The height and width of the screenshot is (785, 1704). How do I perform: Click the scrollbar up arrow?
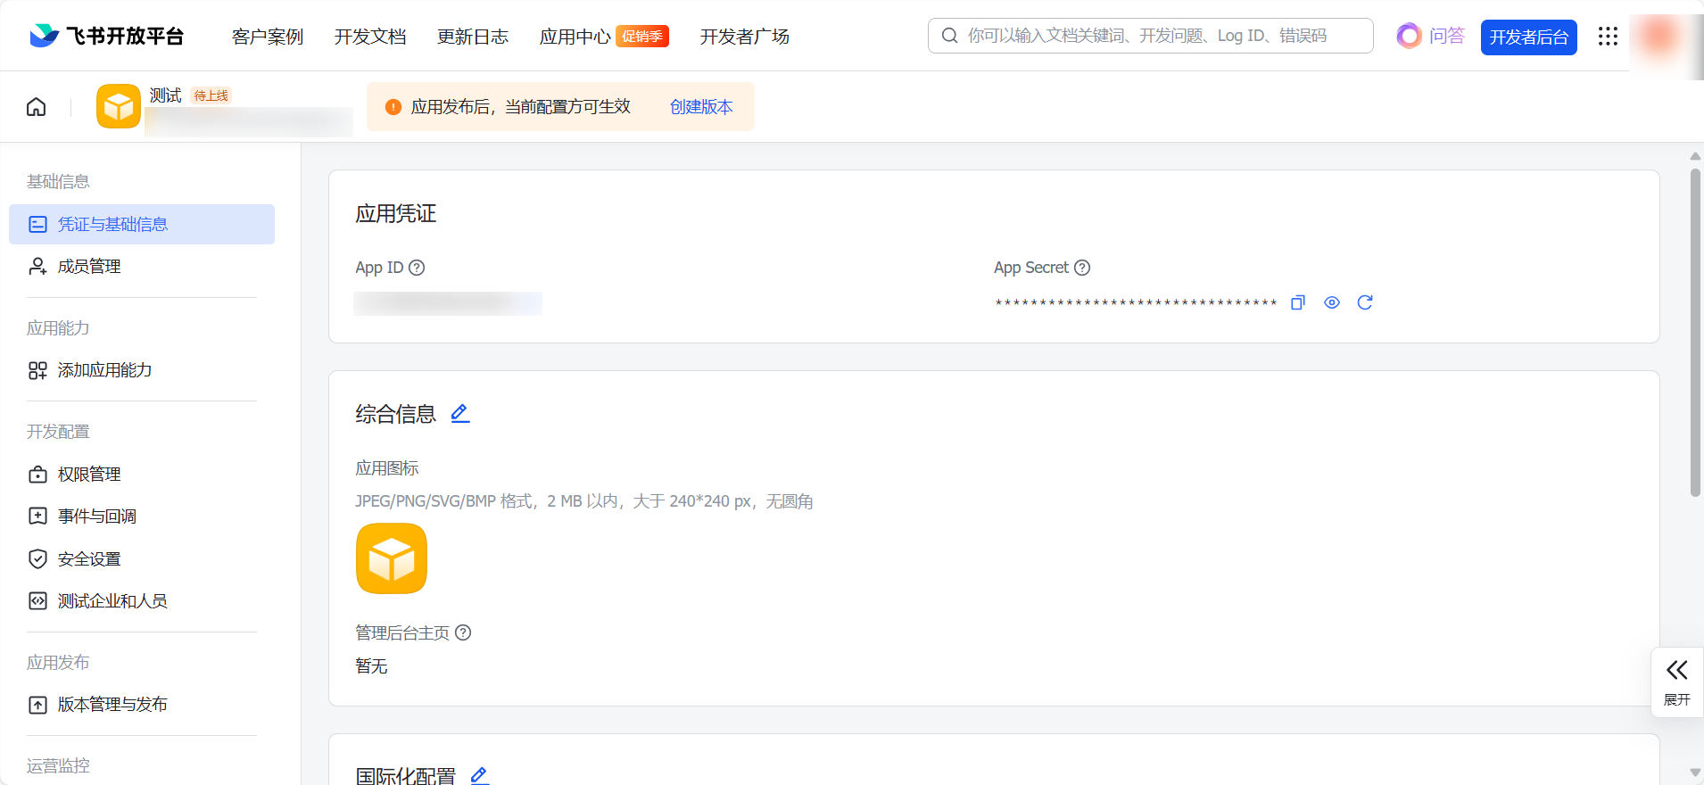point(1695,156)
